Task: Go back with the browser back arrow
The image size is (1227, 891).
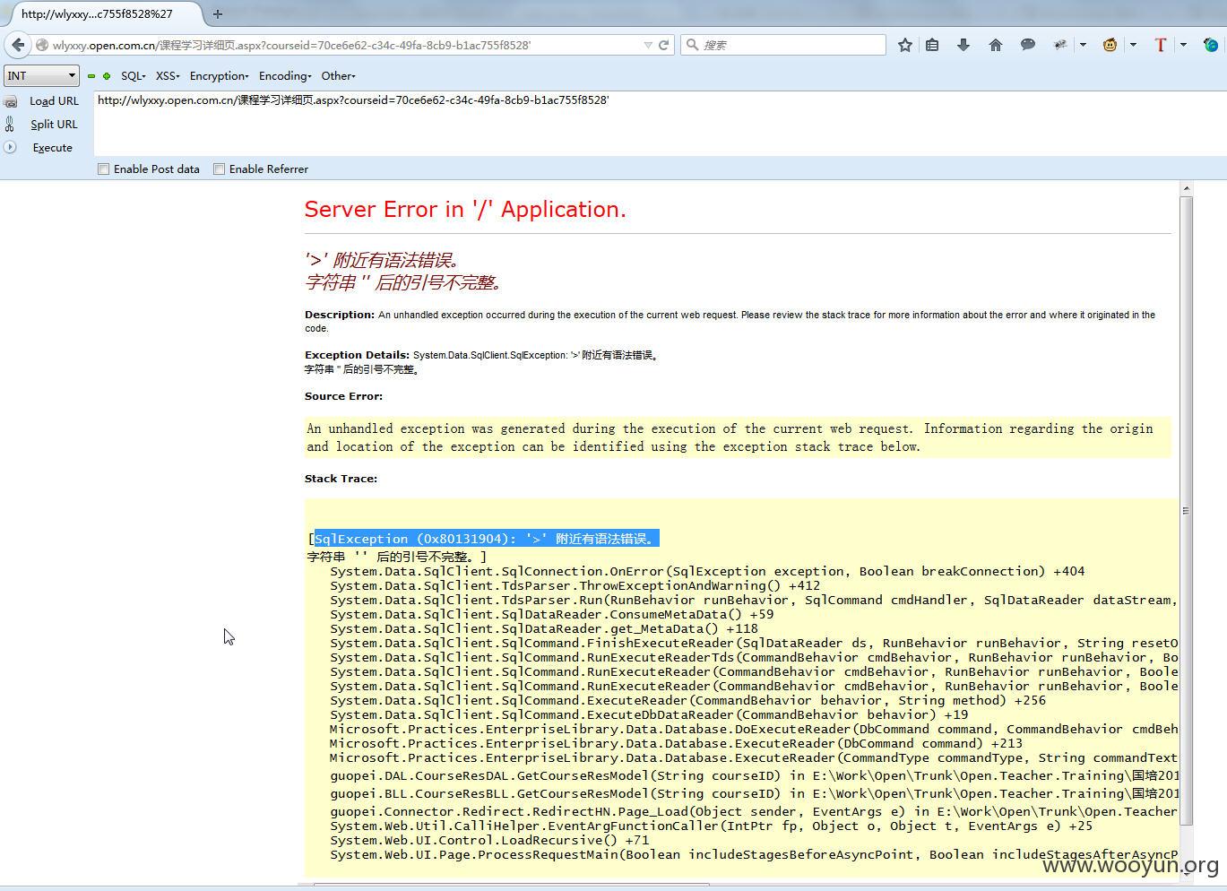Action: 18,45
